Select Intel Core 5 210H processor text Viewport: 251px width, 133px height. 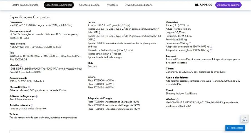click(x=41, y=25)
